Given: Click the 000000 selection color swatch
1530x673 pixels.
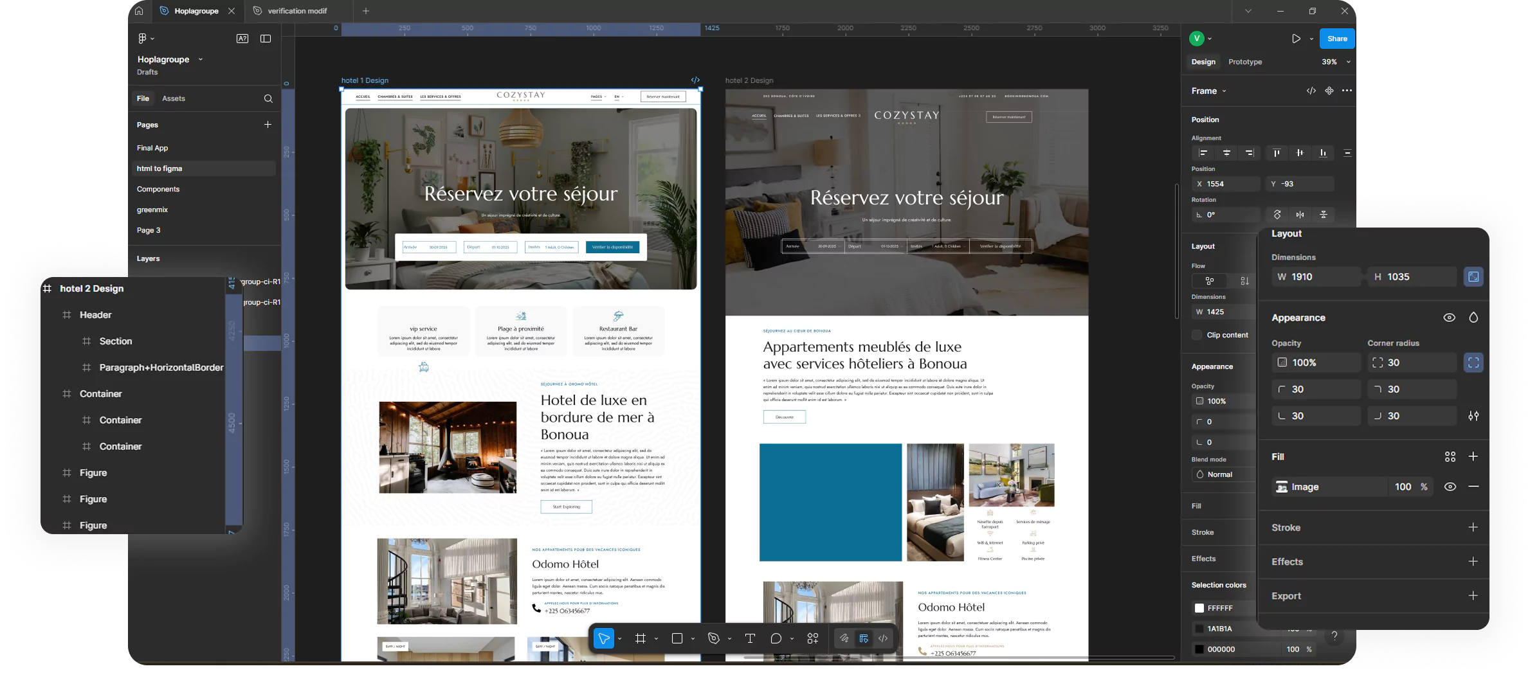Looking at the screenshot, I should click(x=1199, y=649).
